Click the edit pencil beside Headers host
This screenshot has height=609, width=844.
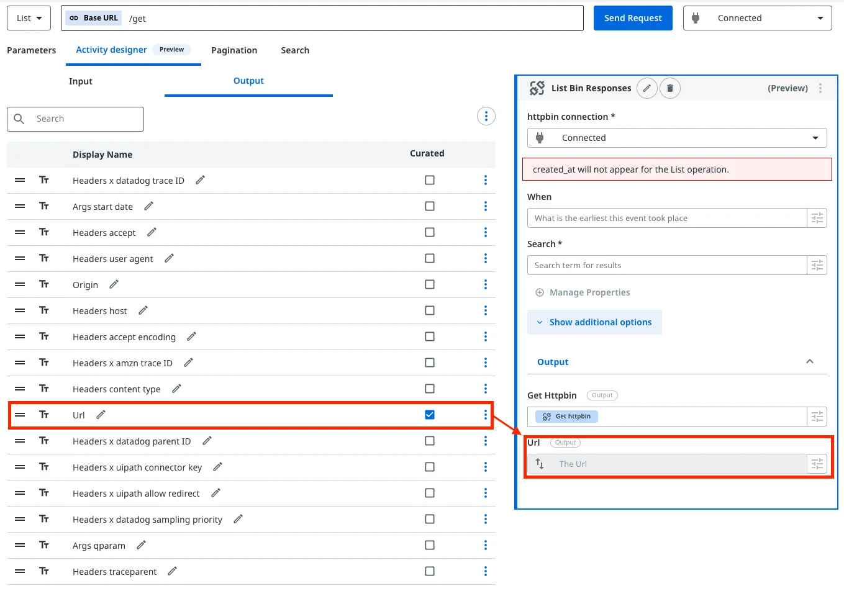click(x=143, y=310)
